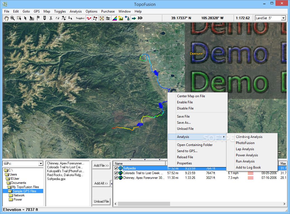The image size is (290, 214).
Task: Click the horizontal scrollbar thumb in file table
Action: click(x=144, y=204)
